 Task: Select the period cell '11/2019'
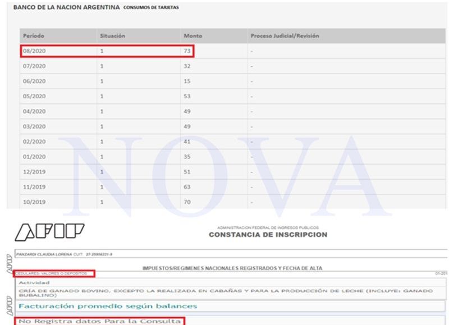pyautogui.click(x=34, y=187)
